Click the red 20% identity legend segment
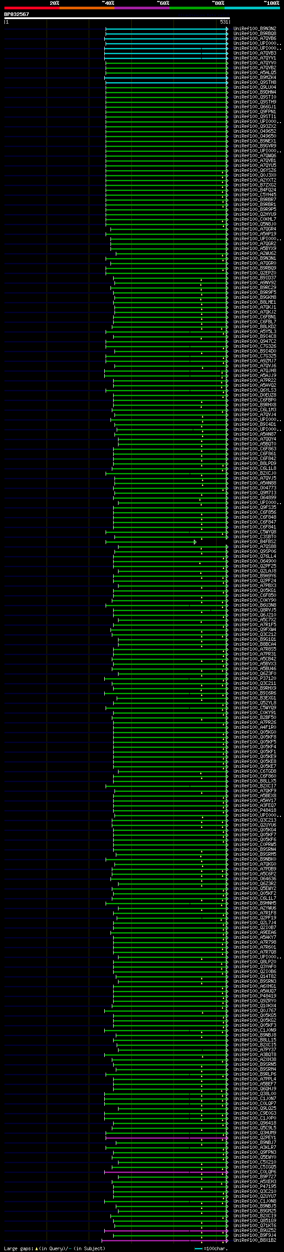The image size is (284, 1252). tap(32, 8)
